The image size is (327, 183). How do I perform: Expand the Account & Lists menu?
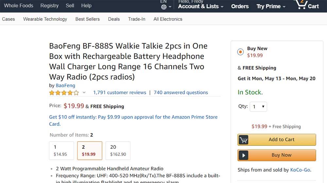201,6
